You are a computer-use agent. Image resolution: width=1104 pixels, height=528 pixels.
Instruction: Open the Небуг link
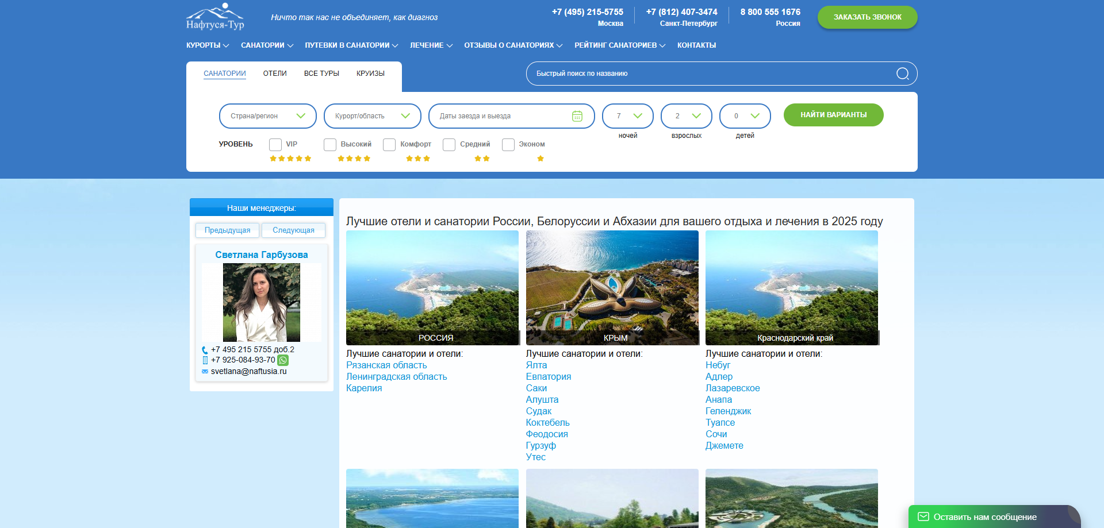[x=718, y=365]
